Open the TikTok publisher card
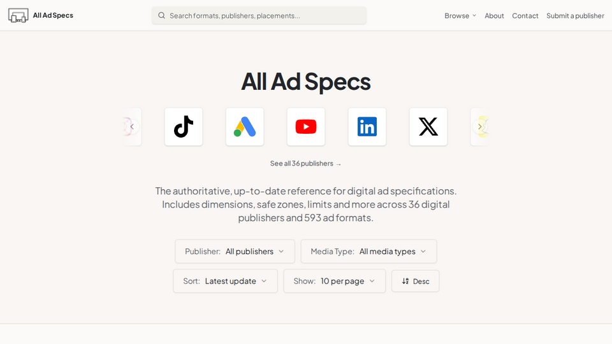The image size is (612, 344). coord(184,127)
